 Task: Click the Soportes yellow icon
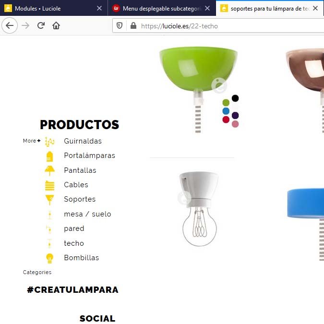pyautogui.click(x=49, y=200)
